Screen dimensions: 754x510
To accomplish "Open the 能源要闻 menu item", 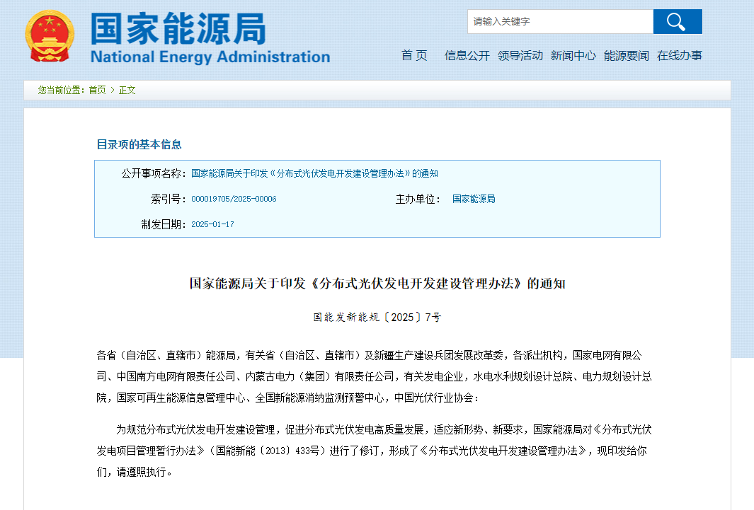I will point(626,56).
